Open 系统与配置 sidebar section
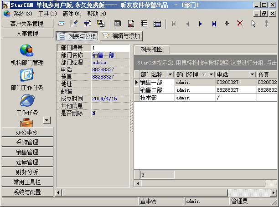 (27, 192)
